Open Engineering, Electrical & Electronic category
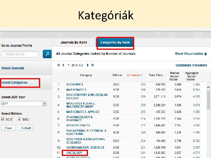The height and width of the screenshot is (158, 211). point(86,132)
